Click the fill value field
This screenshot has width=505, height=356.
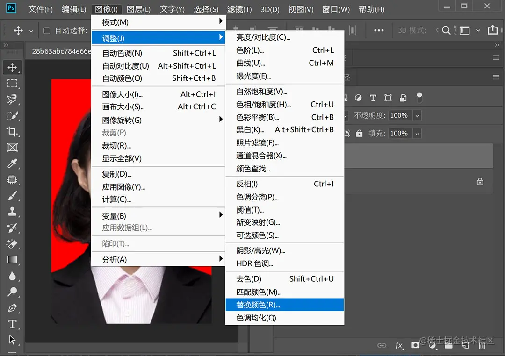(400, 133)
